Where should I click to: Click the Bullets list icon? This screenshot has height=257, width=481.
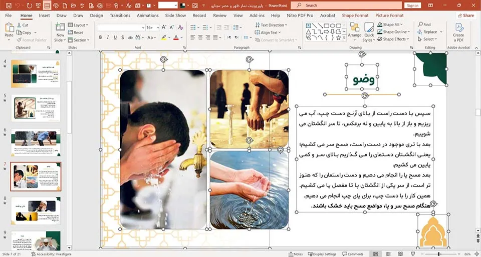point(193,27)
